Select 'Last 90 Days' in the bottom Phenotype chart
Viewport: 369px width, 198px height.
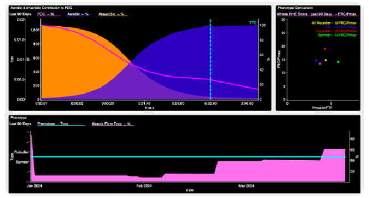pyautogui.click(x=20, y=124)
